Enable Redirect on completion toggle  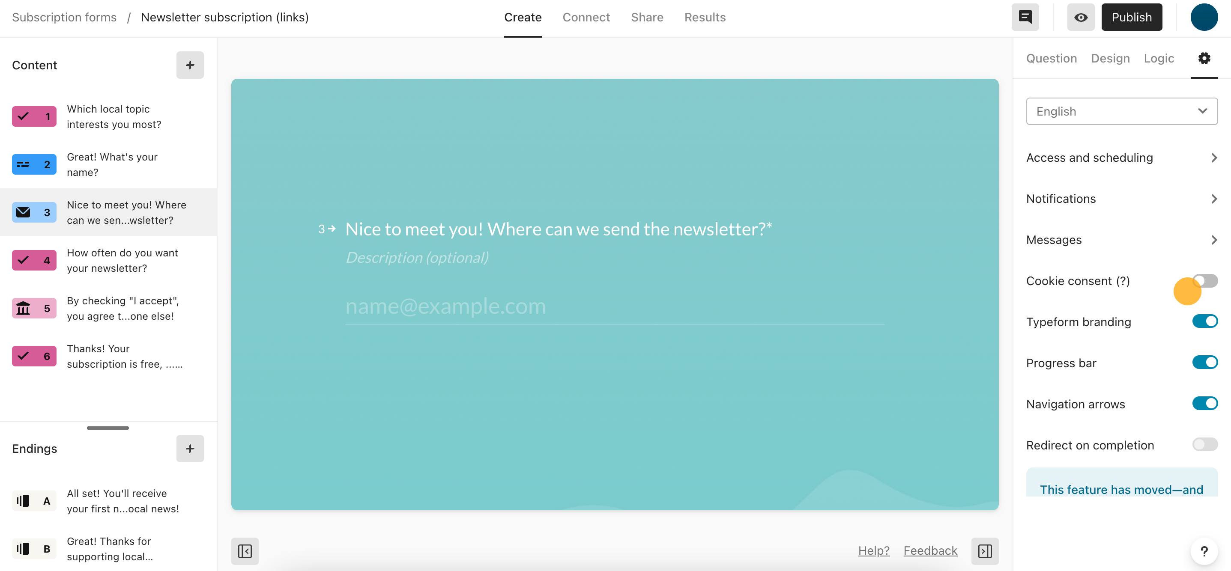coord(1205,444)
